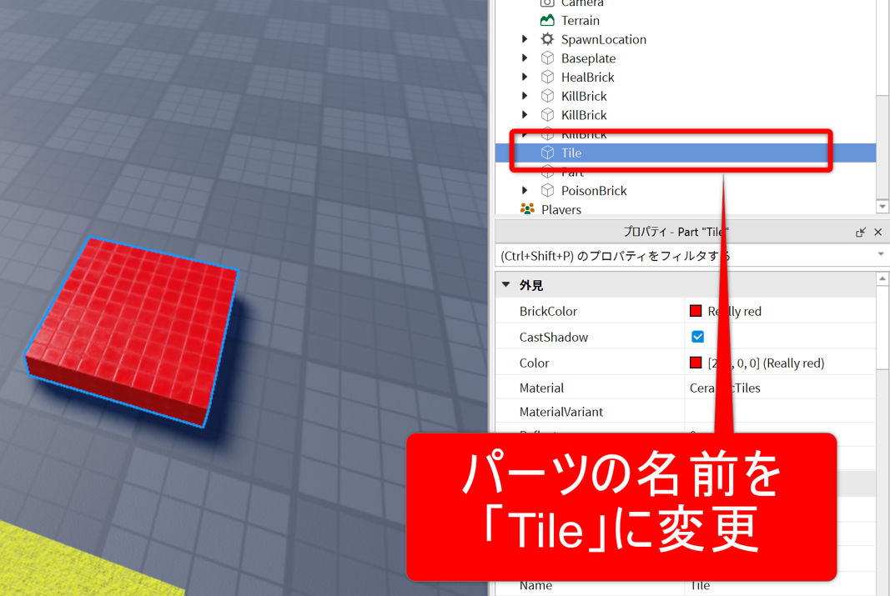Select the HealBrick item in Explorer
This screenshot has height=596, width=890.
point(587,78)
